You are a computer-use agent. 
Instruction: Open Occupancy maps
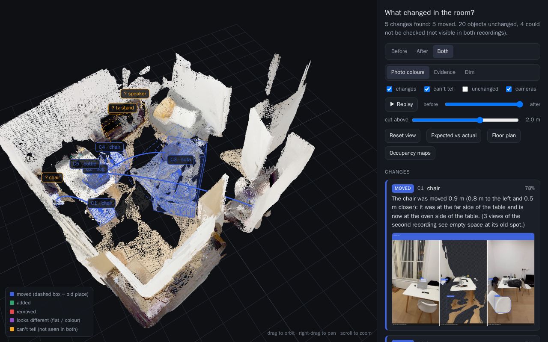click(410, 153)
